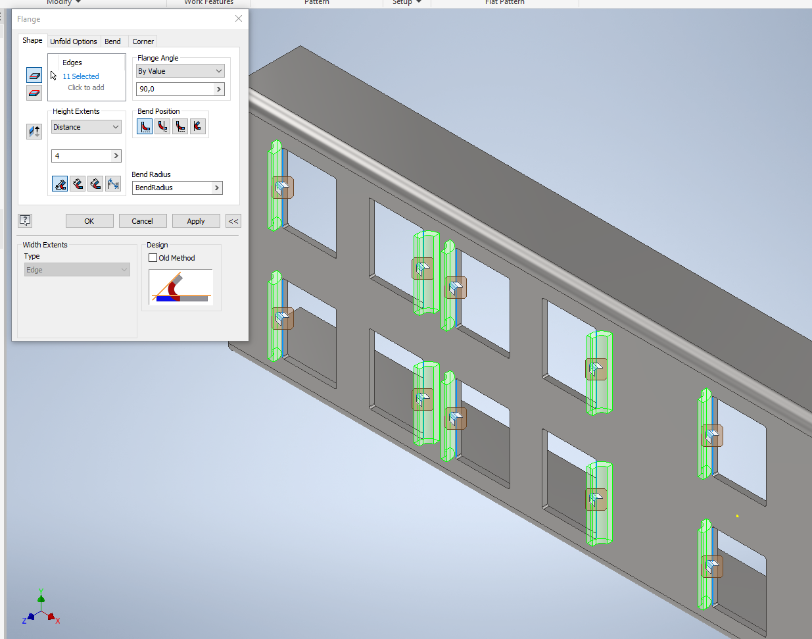Click the second Height Datum icon below distance field
Image resolution: width=812 pixels, height=639 pixels.
tap(78, 184)
